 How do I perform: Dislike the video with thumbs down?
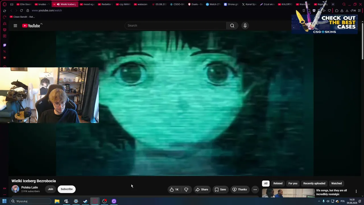pyautogui.click(x=186, y=189)
